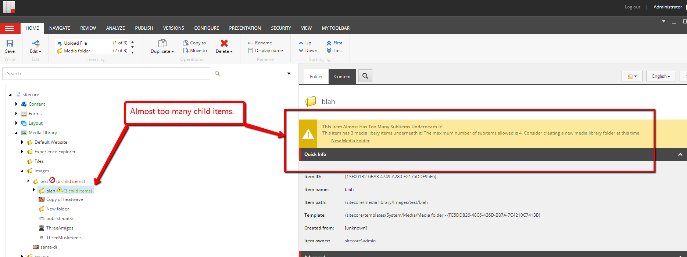This screenshot has height=257, width=687.
Task: Open the search tab in content panel
Action: coord(365,76)
